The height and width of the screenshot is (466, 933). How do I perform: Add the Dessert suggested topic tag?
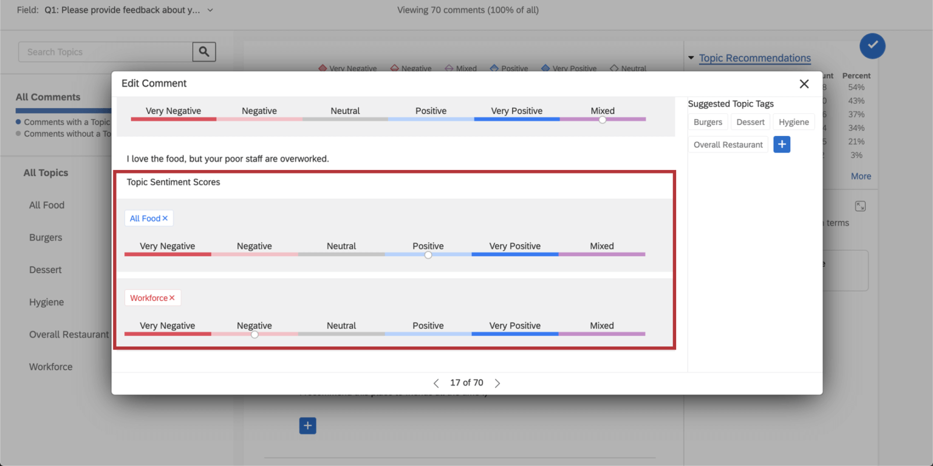point(750,121)
